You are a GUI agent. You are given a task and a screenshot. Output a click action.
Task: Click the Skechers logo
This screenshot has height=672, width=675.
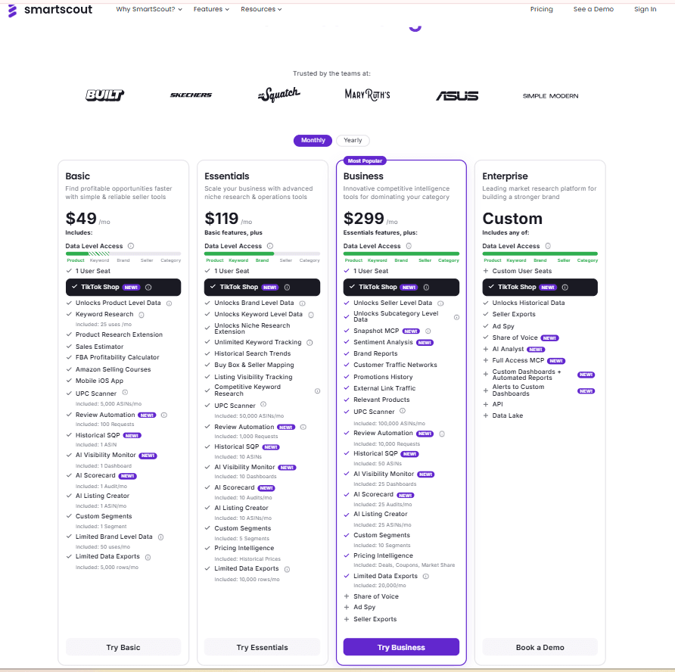tap(191, 95)
